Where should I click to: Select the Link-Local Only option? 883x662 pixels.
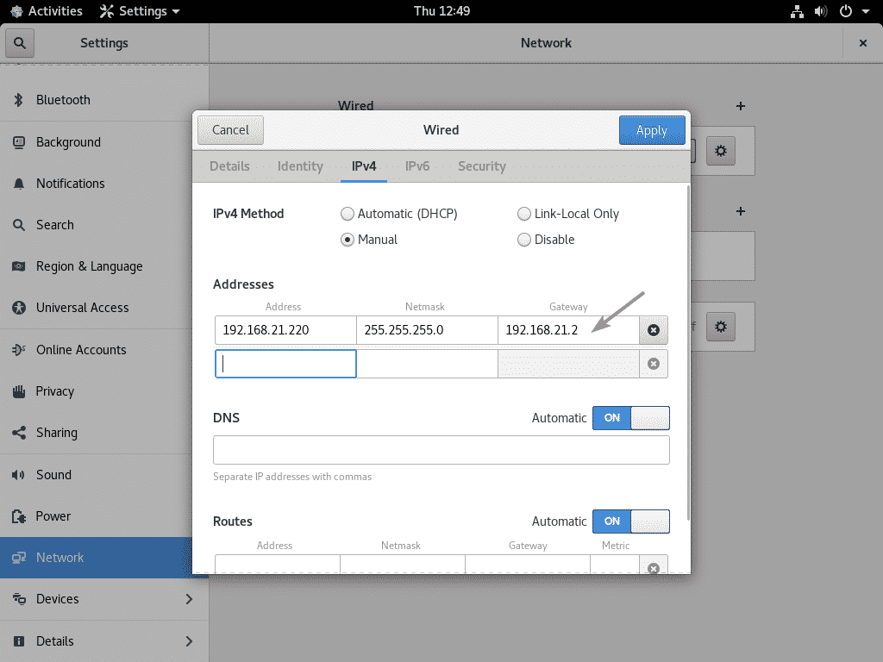(x=524, y=214)
